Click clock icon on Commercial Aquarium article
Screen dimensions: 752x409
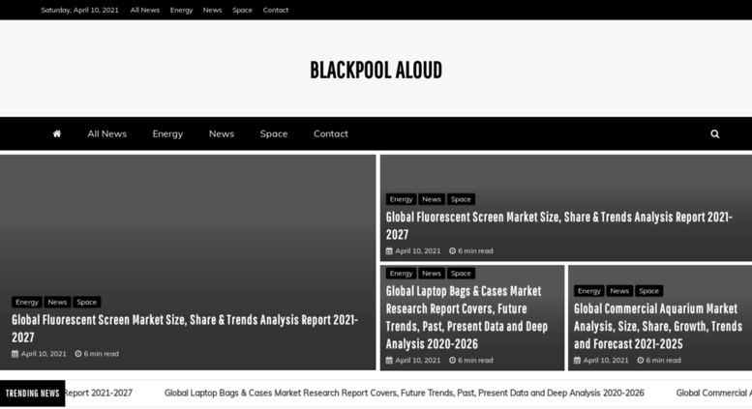(x=641, y=360)
